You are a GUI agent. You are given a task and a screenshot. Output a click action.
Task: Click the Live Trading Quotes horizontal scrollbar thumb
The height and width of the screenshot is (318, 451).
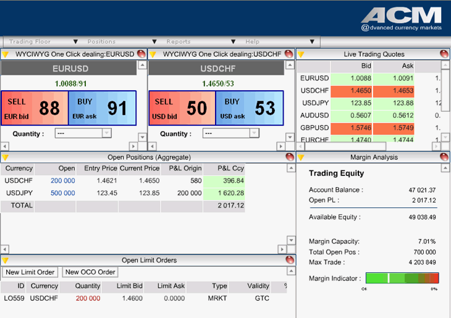[x=345, y=146]
